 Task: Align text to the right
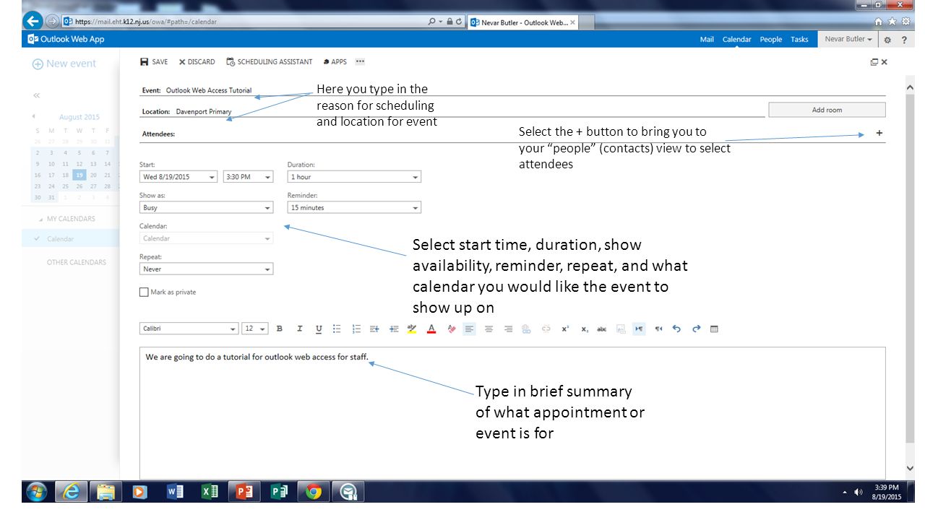(508, 329)
